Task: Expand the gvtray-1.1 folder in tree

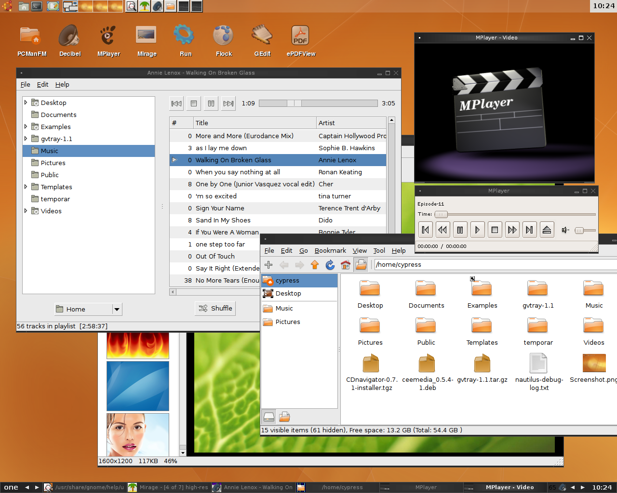Action: click(x=26, y=139)
